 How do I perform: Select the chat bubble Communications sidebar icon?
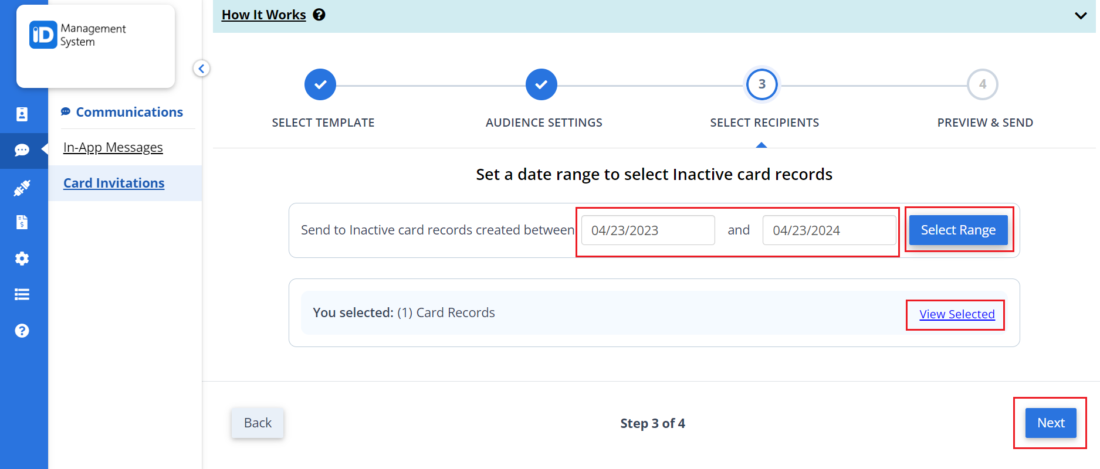(22, 151)
